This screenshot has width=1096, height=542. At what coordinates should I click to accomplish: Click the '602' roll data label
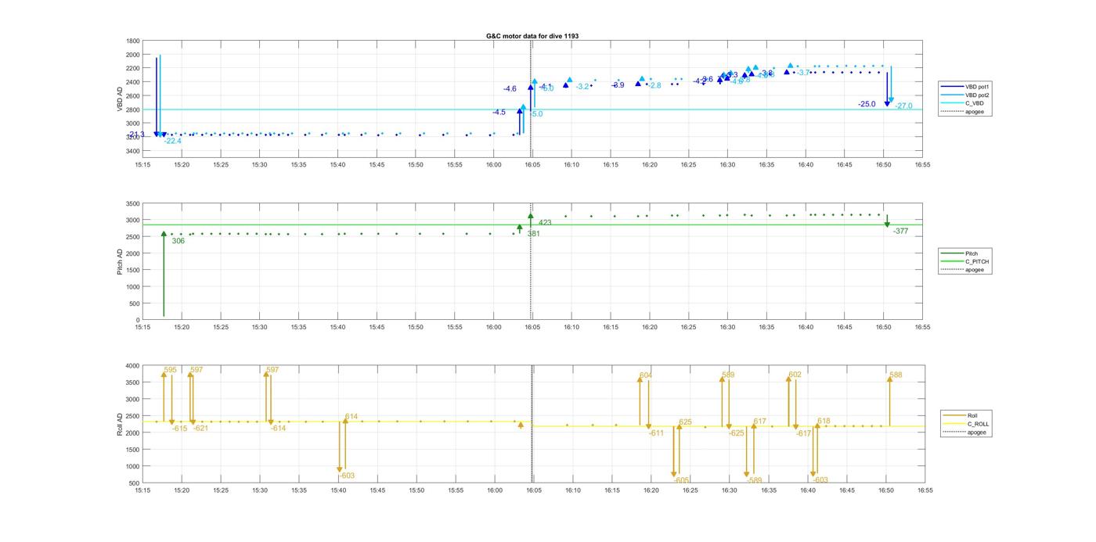click(795, 375)
